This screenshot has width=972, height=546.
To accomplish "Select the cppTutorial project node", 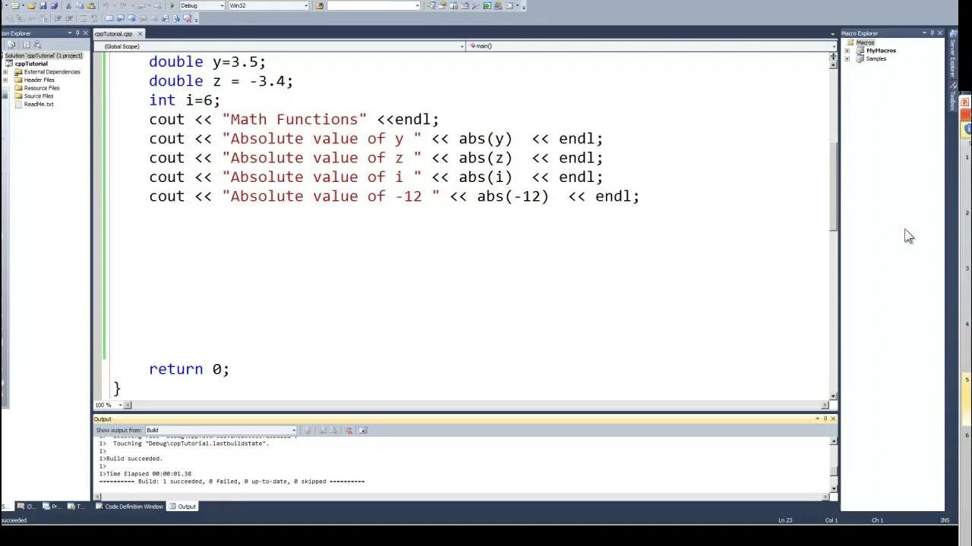I will point(31,64).
